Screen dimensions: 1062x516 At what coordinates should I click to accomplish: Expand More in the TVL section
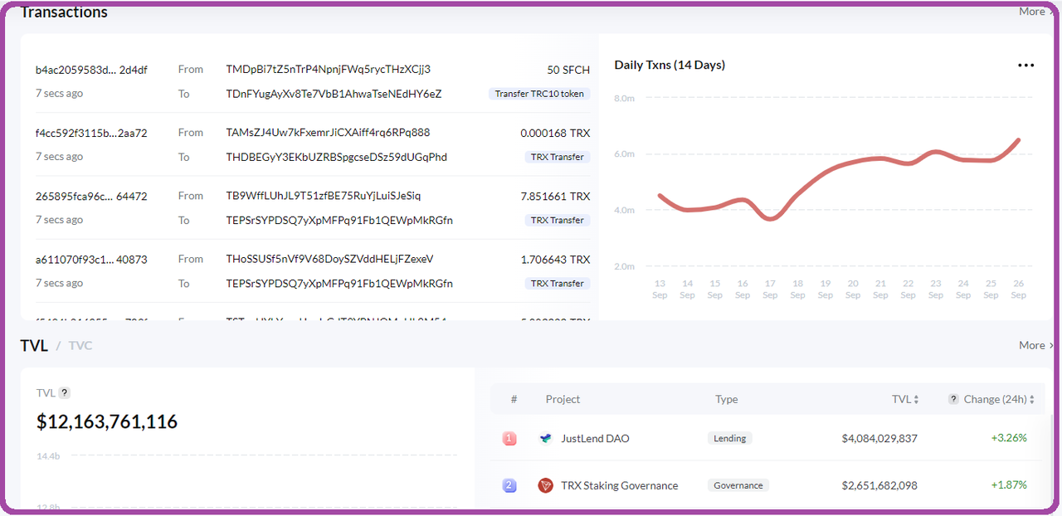[x=1031, y=345]
